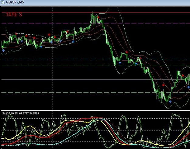Click the blue up arrow under the lowest price trough

pyautogui.click(x=170, y=102)
